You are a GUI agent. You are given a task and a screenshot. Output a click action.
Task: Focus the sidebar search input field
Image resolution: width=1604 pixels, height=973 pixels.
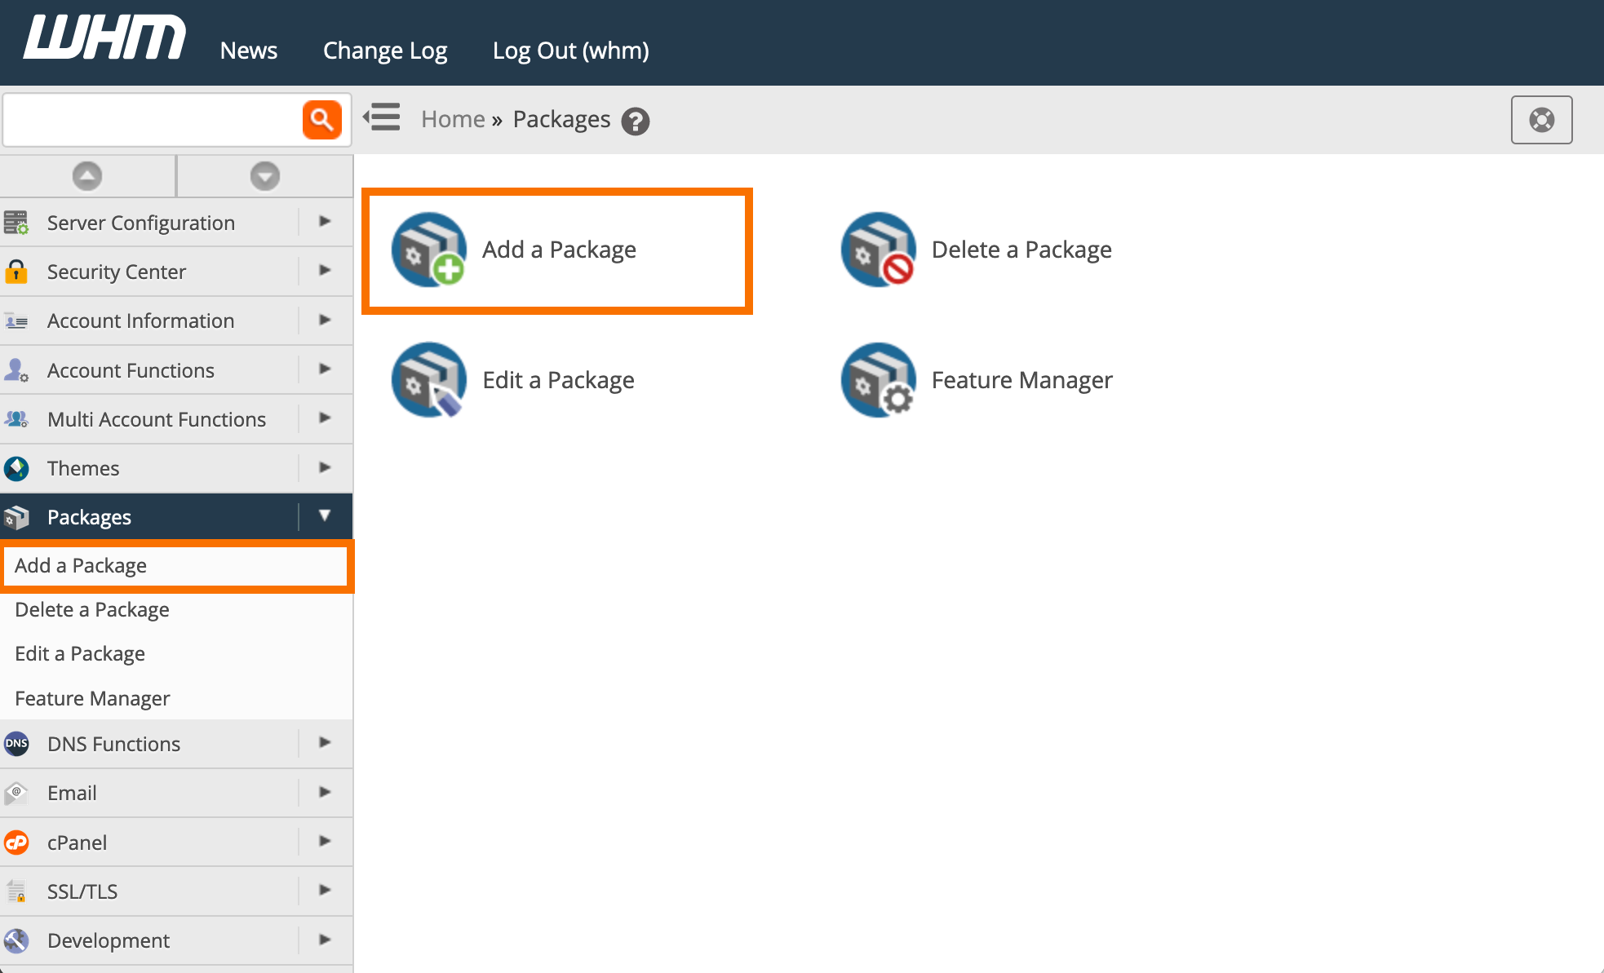(154, 120)
